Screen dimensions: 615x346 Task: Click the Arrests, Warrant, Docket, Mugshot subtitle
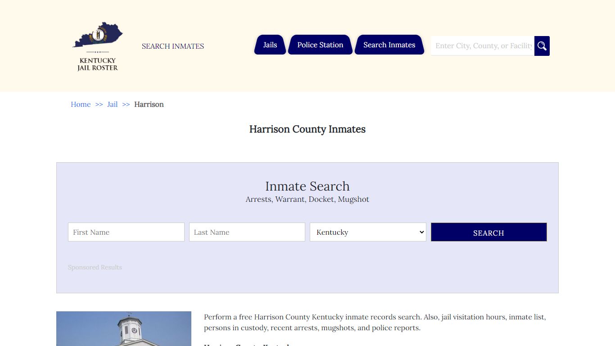tap(307, 199)
